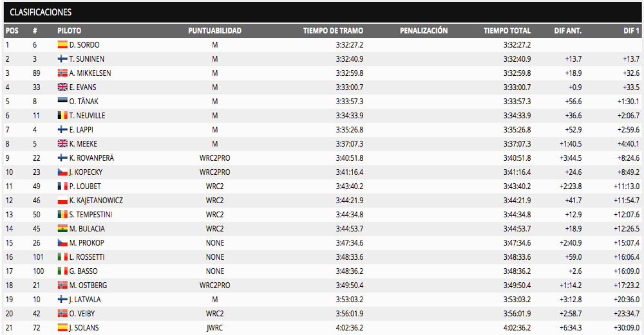Select driver K. Rovanperä's name
Image resolution: width=644 pixels, height=335 pixels.
93,158
